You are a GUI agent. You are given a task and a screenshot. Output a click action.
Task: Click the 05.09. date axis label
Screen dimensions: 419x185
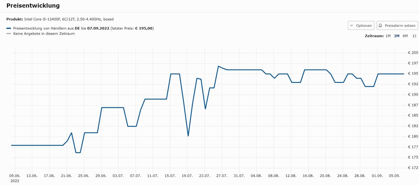394,176
